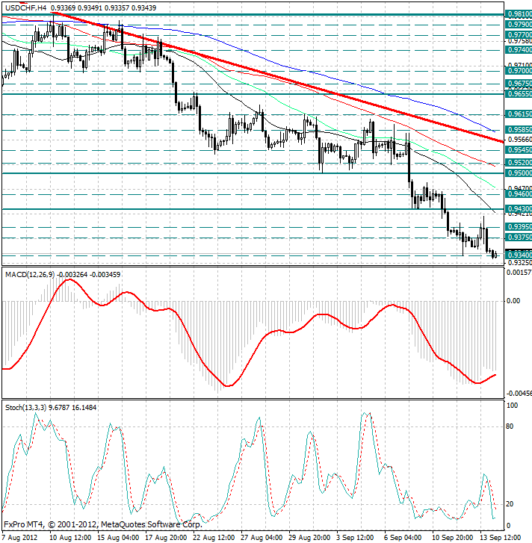Image resolution: width=532 pixels, height=543 pixels.
Task: Click the MACD scale value 0.00
Action: (x=513, y=300)
